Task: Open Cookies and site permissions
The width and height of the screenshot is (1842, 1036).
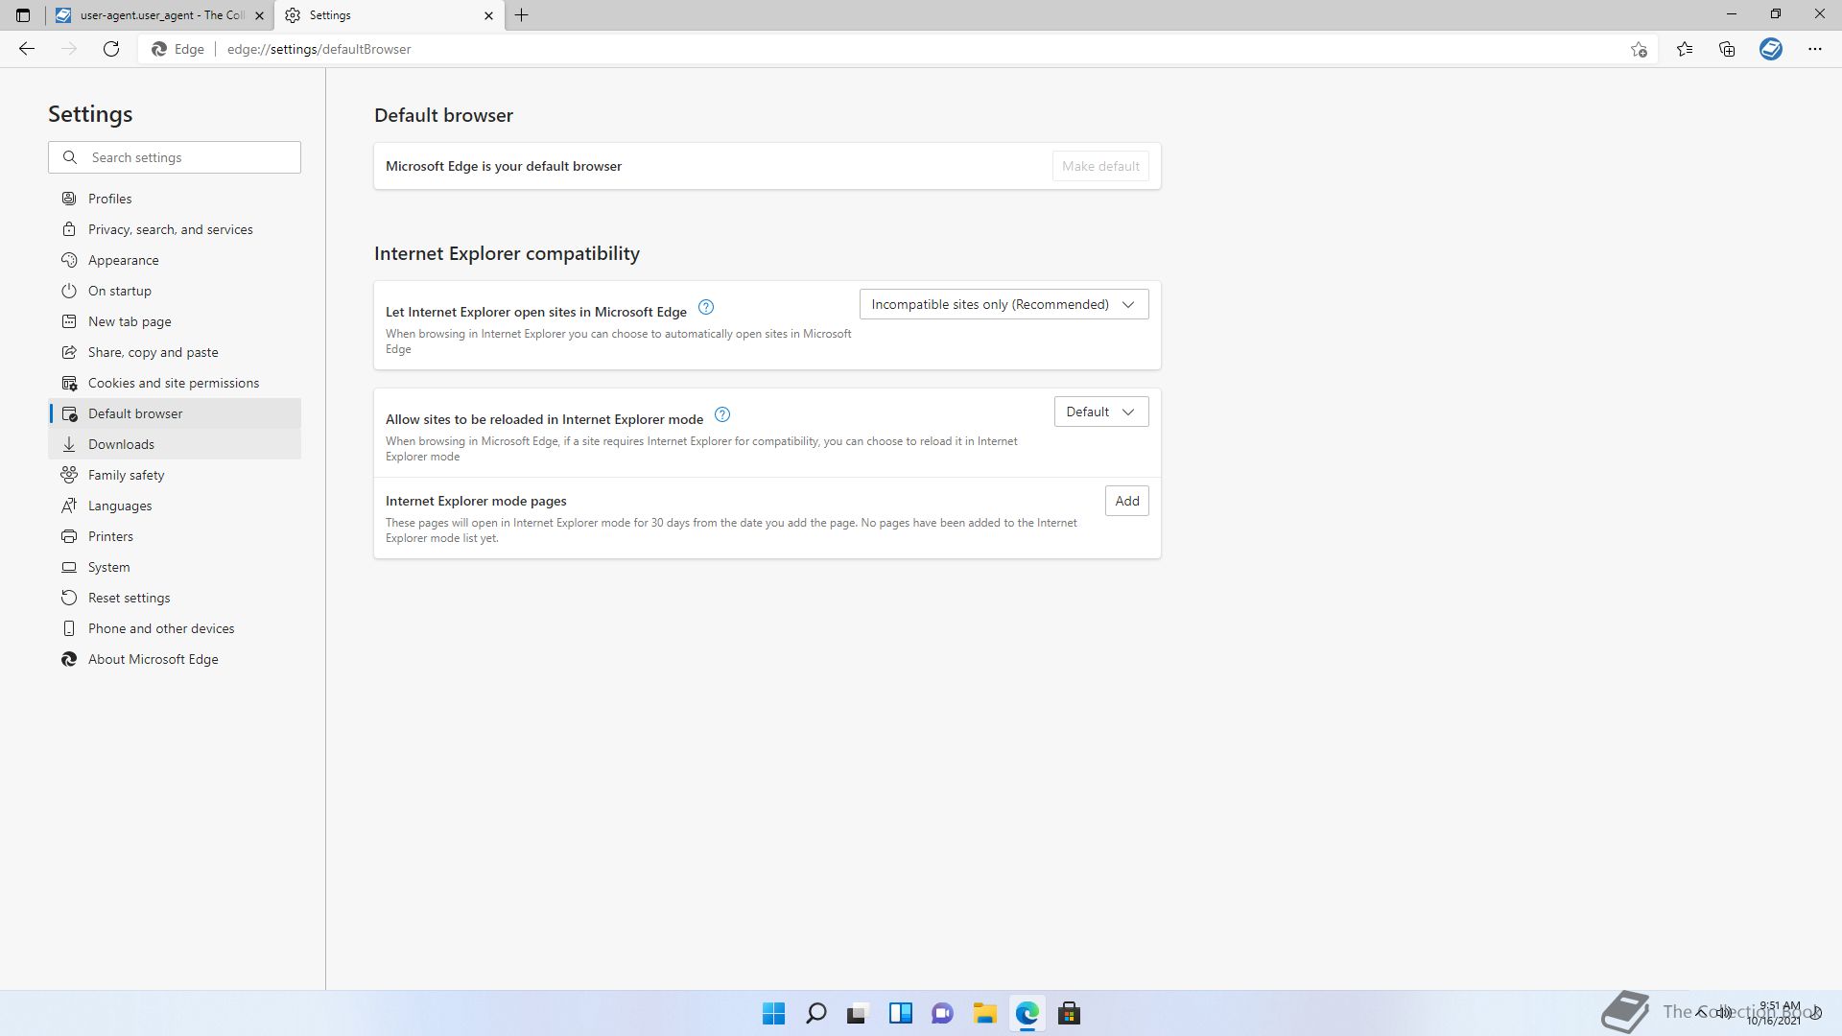Action: 175,383
